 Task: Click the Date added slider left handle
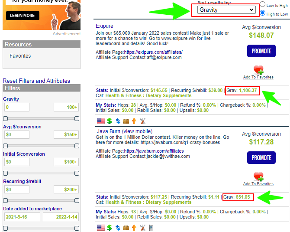(x=6, y=228)
